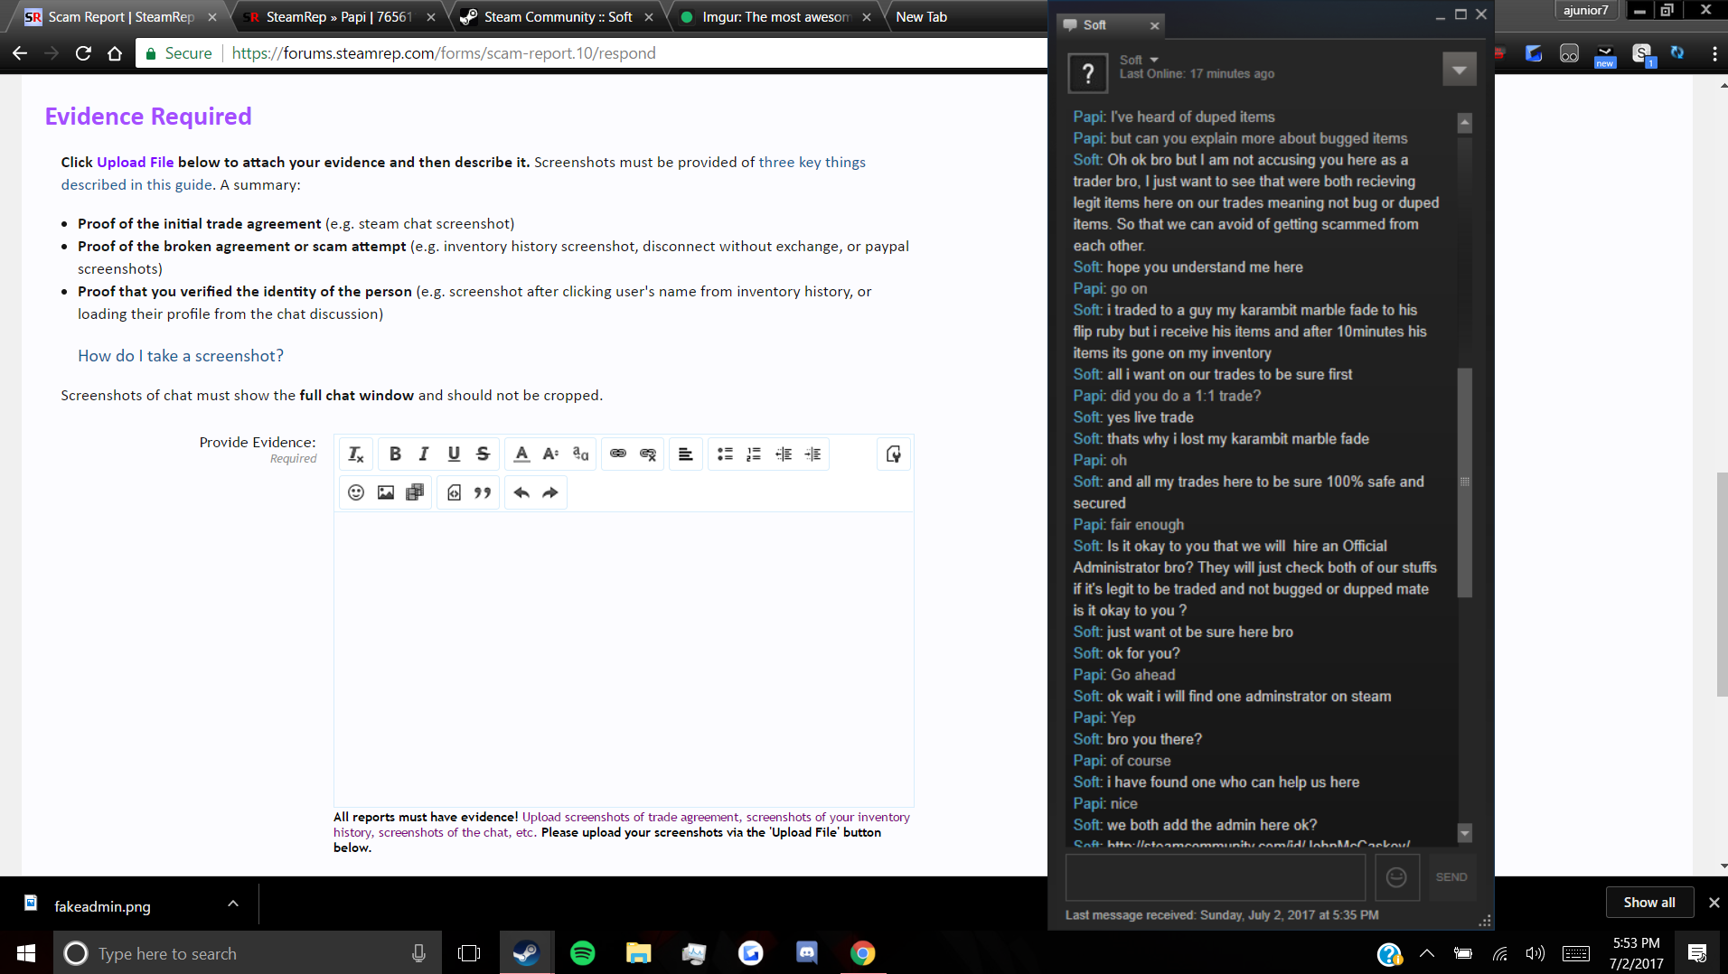Click the chat scrollbar down arrow
Viewport: 1728px width, 974px height.
click(x=1465, y=832)
